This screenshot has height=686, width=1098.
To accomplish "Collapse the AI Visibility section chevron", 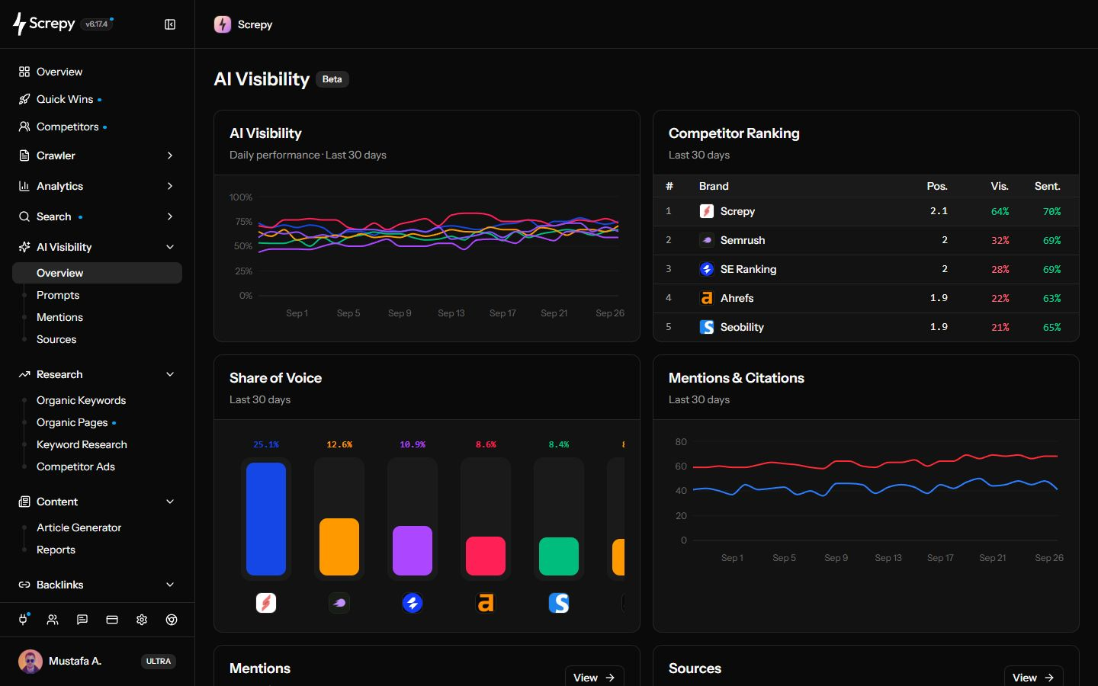I will (x=170, y=247).
